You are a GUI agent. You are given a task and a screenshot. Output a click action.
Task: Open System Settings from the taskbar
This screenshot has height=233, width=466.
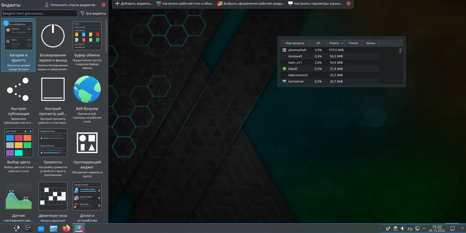click(x=28, y=228)
